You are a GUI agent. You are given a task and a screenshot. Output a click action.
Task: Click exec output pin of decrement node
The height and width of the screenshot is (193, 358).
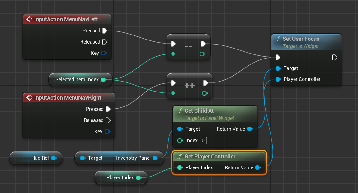click(203, 44)
